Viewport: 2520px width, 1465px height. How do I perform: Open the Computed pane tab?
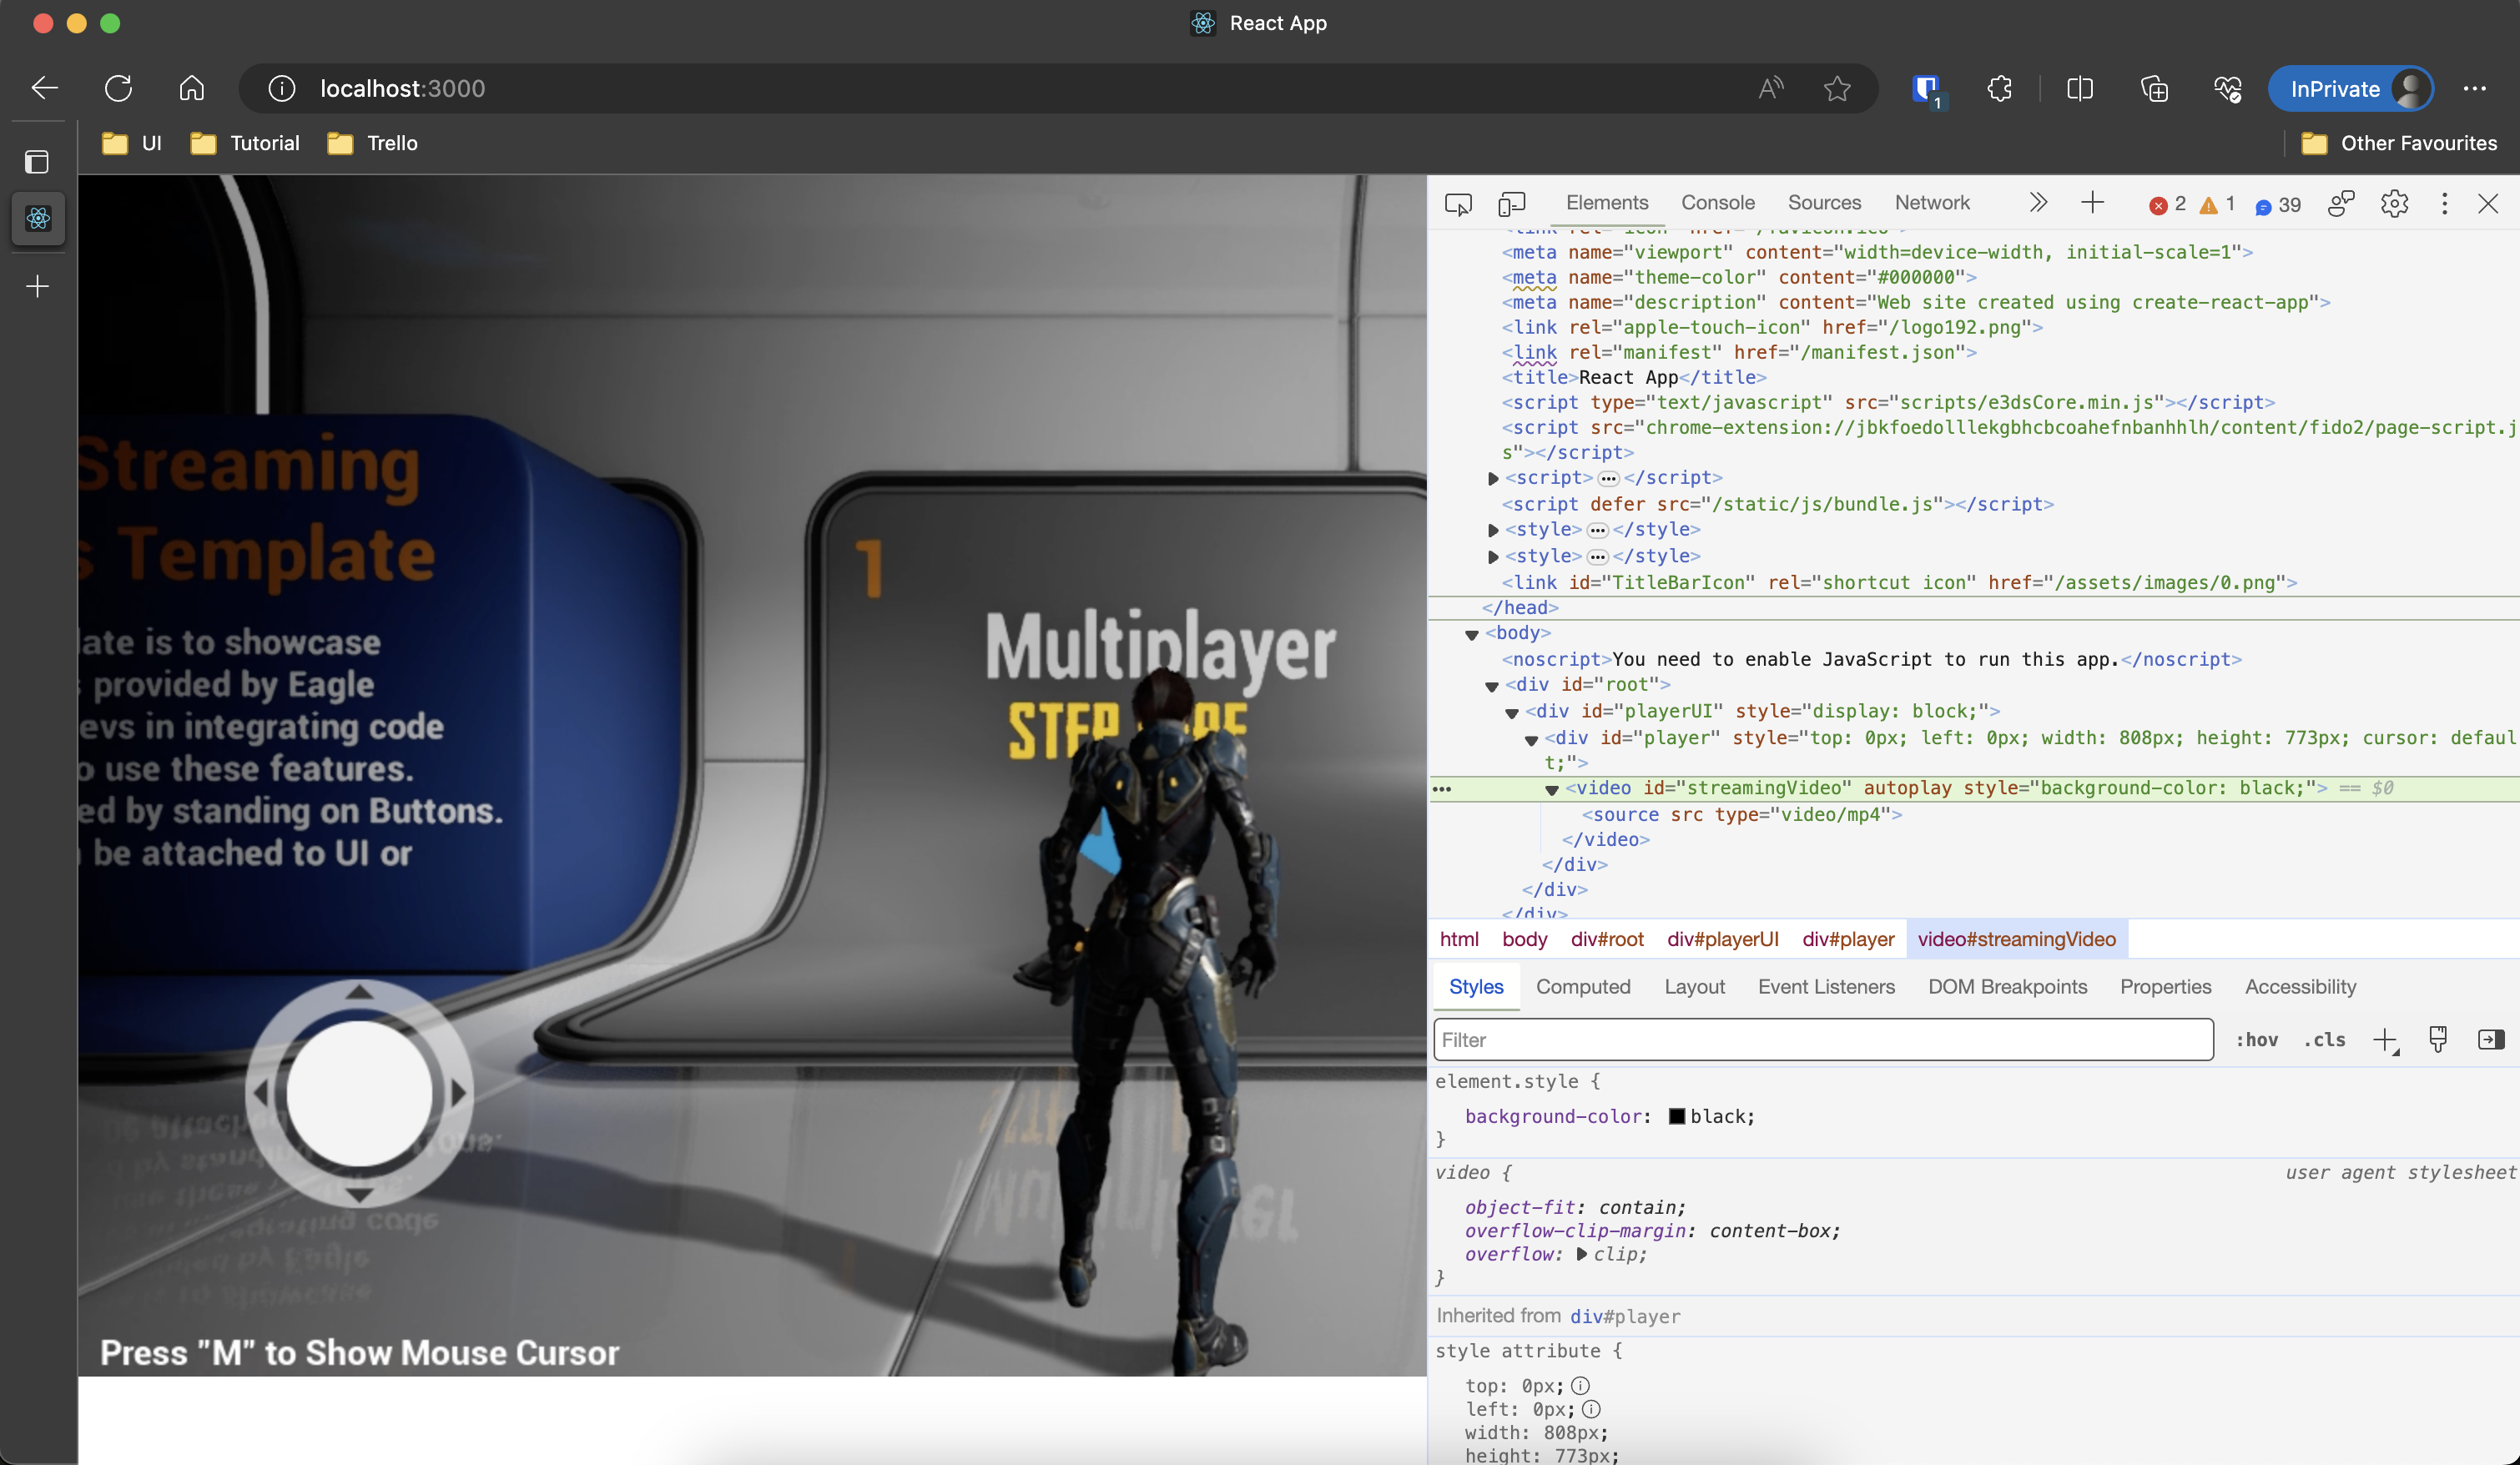tap(1583, 987)
